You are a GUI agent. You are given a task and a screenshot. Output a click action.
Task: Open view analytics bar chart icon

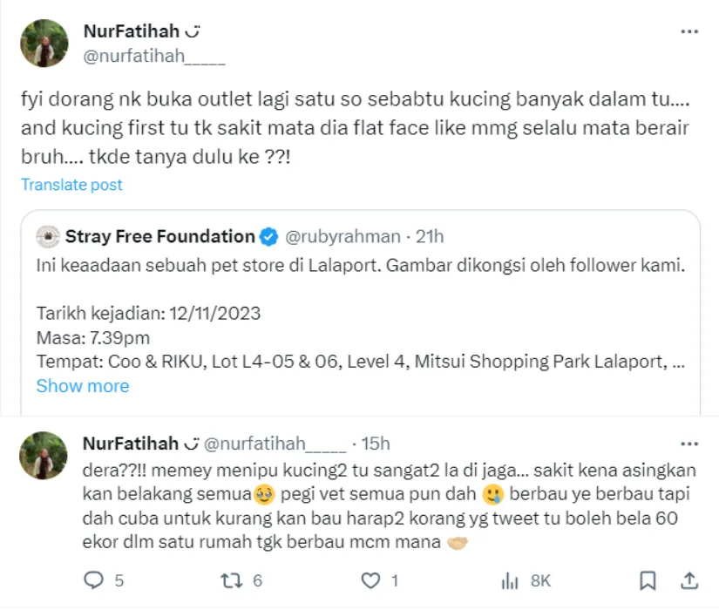click(511, 579)
